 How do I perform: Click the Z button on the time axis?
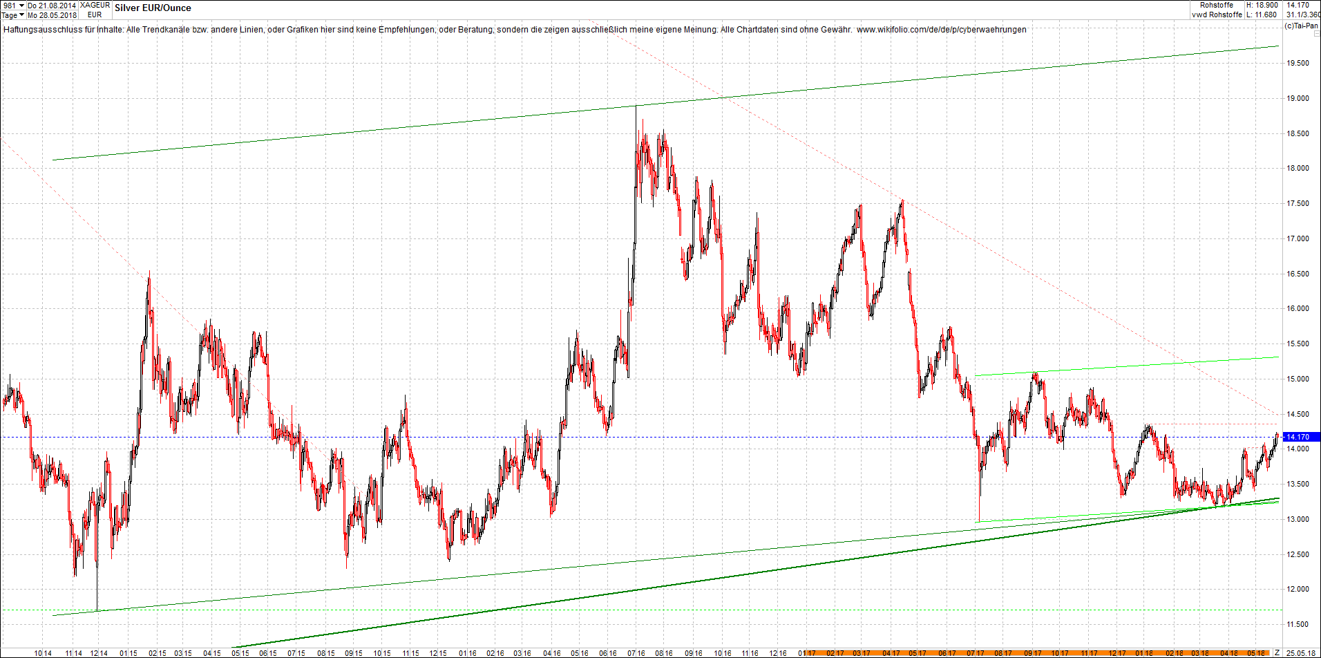1277,652
